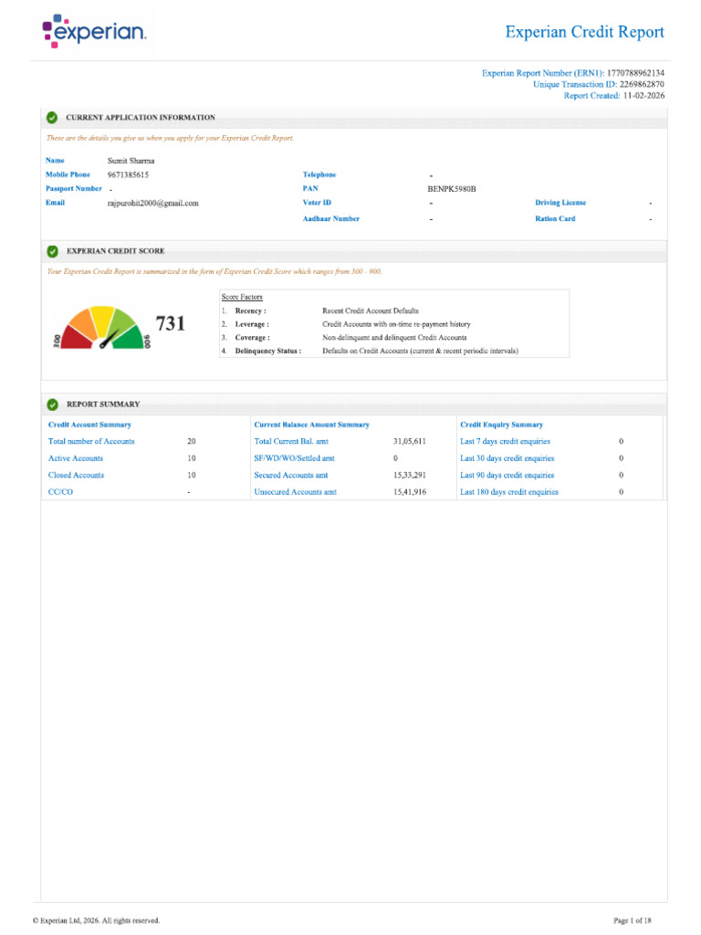Click Total Current Bal. amt link
Image resolution: width=701 pixels, height=935 pixels.
tap(291, 442)
